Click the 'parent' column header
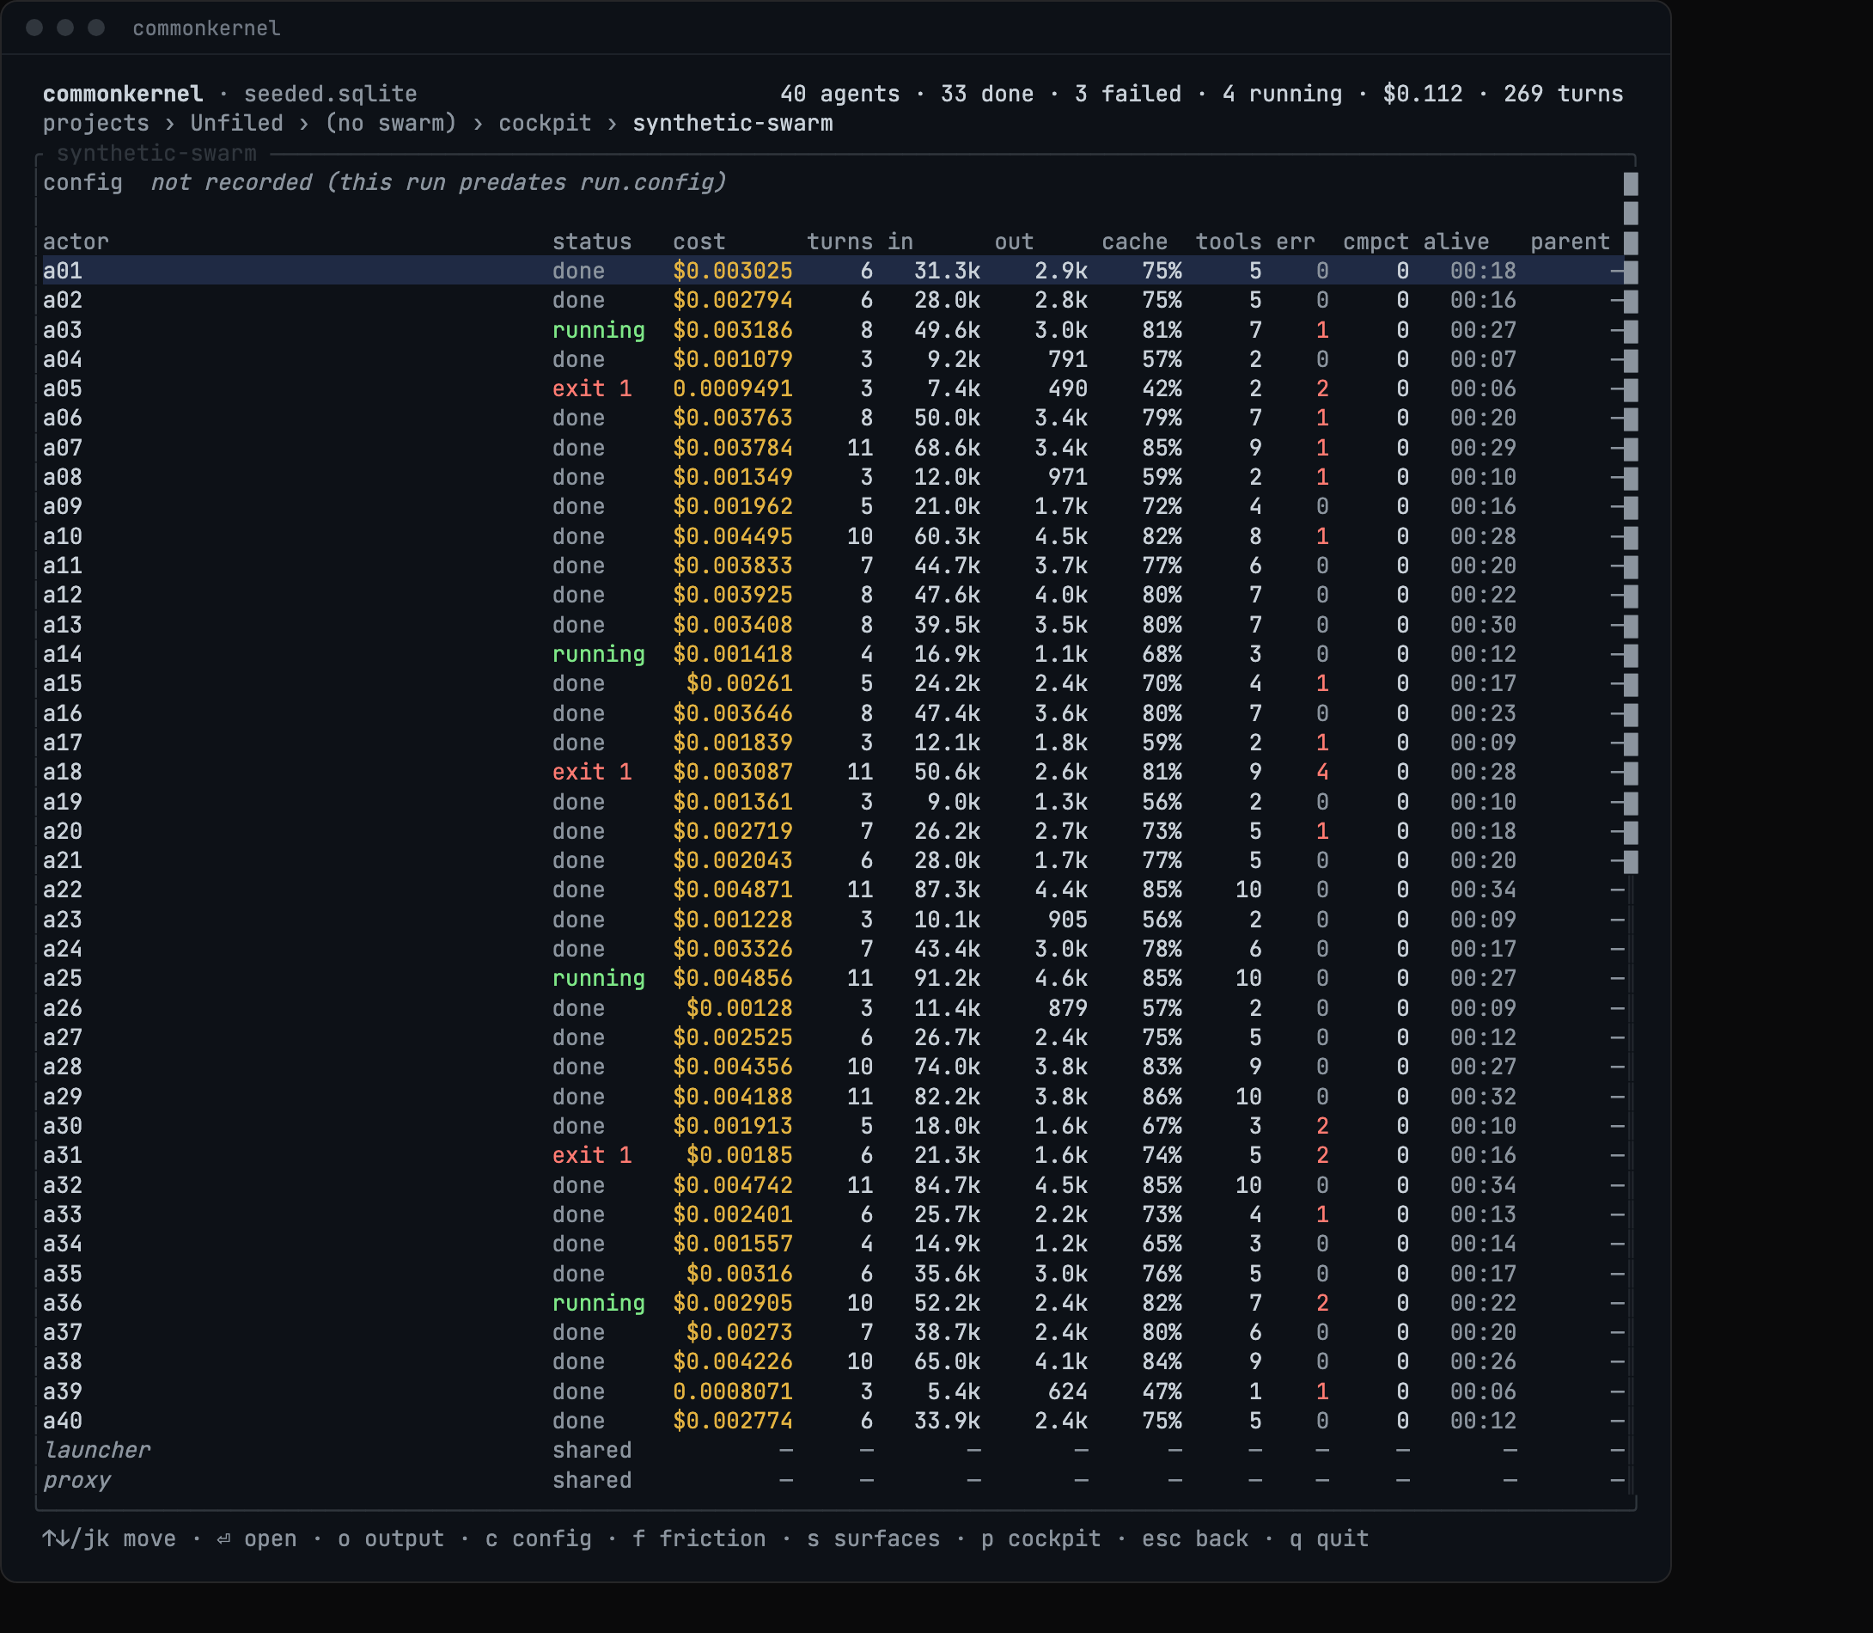This screenshot has height=1633, width=1873. tap(1570, 242)
